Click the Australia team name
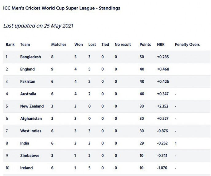Image resolution: width=211 pixels, height=176 pixels. tap(28, 94)
